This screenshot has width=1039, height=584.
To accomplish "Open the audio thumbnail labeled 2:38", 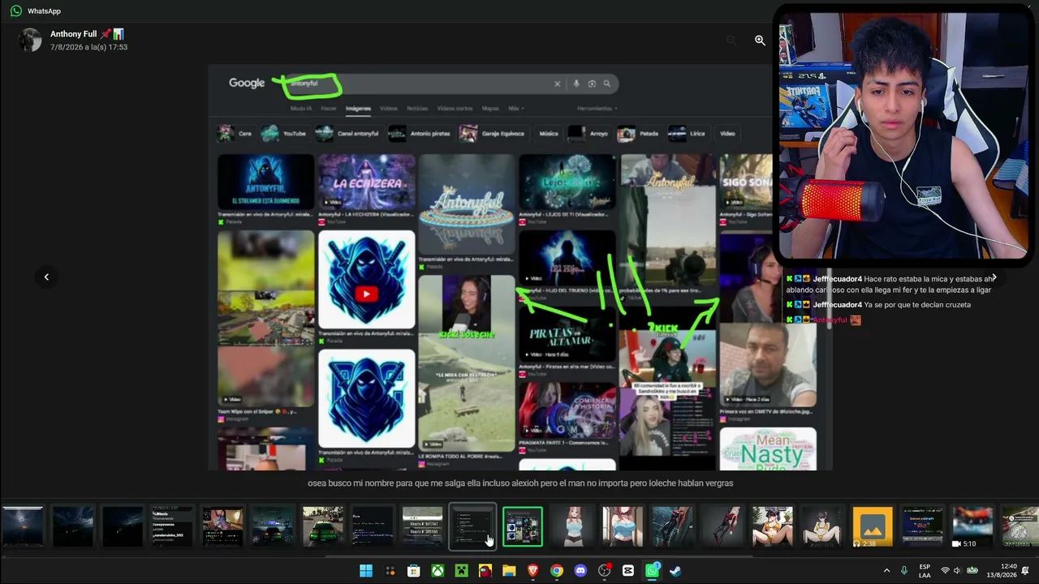I will [873, 526].
